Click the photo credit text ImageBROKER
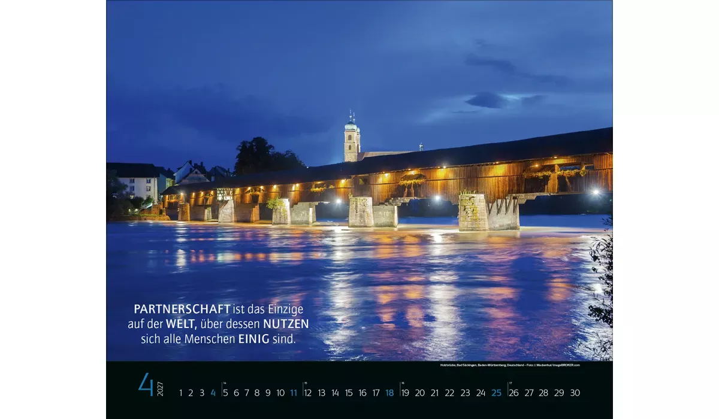The image size is (719, 419). click(566, 366)
